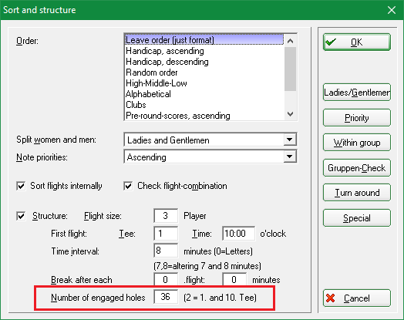
Task: Open the Note priorities dropdown
Action: (290, 157)
